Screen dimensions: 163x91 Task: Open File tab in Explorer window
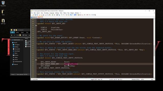(12, 32)
